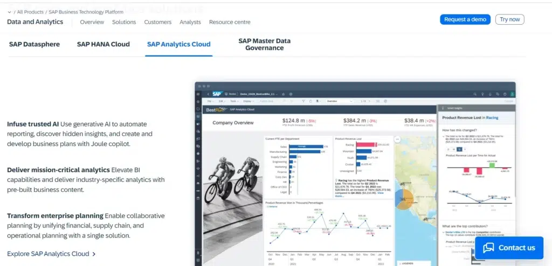Viewport: 552px width, 266px height.
Task: Select the Y time granularity toggle
Action: pyautogui.click(x=465, y=149)
